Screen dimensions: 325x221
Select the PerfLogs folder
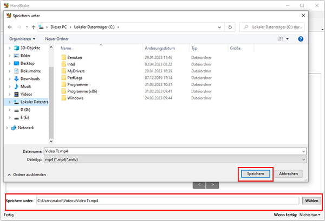point(76,77)
